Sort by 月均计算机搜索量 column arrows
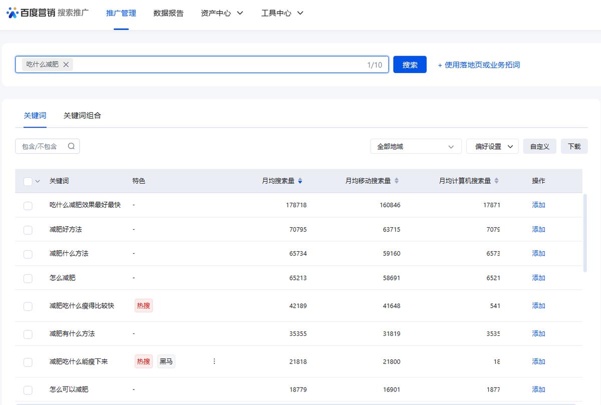The height and width of the screenshot is (405, 601). click(x=495, y=181)
